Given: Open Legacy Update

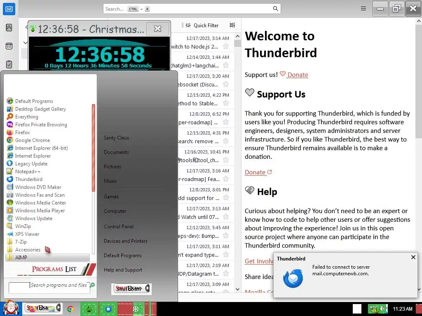Looking at the screenshot, I should click(x=31, y=163).
